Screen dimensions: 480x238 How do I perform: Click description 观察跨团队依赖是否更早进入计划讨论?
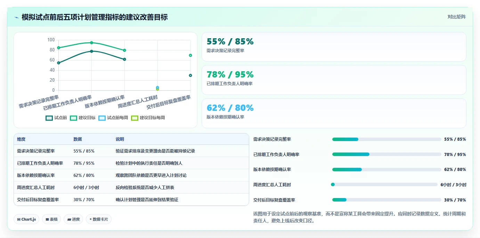[151, 175]
